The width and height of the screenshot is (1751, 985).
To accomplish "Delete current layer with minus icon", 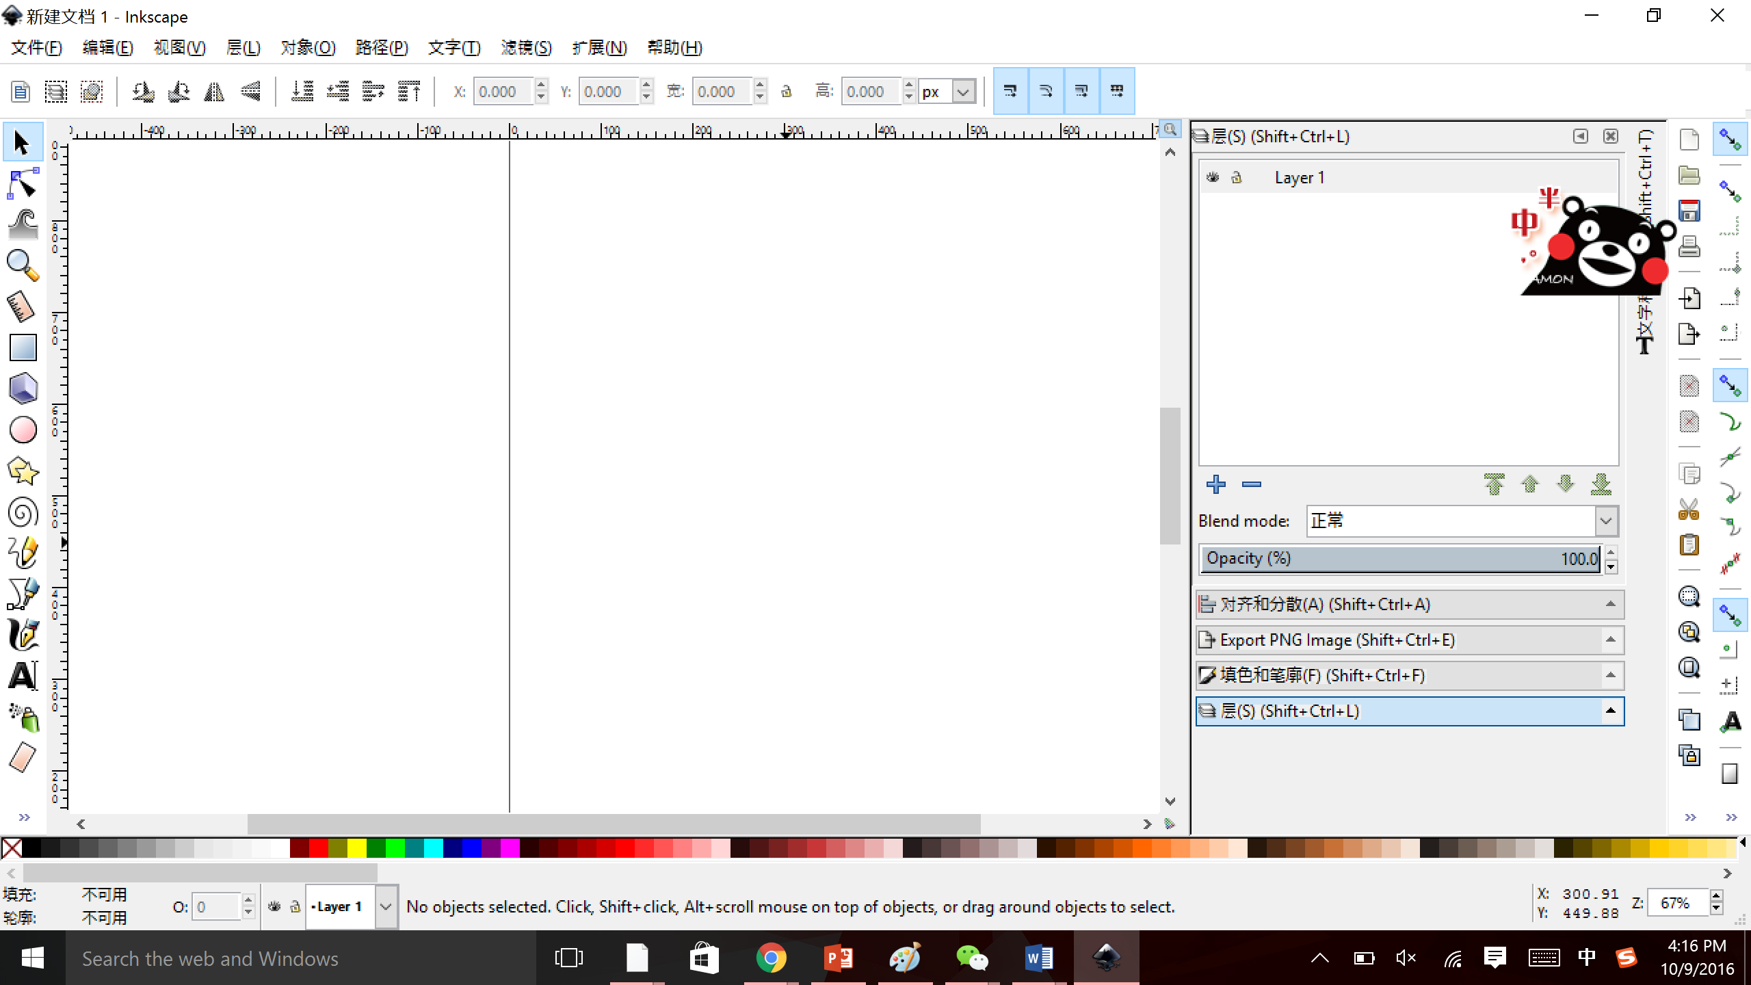I will click(1251, 484).
